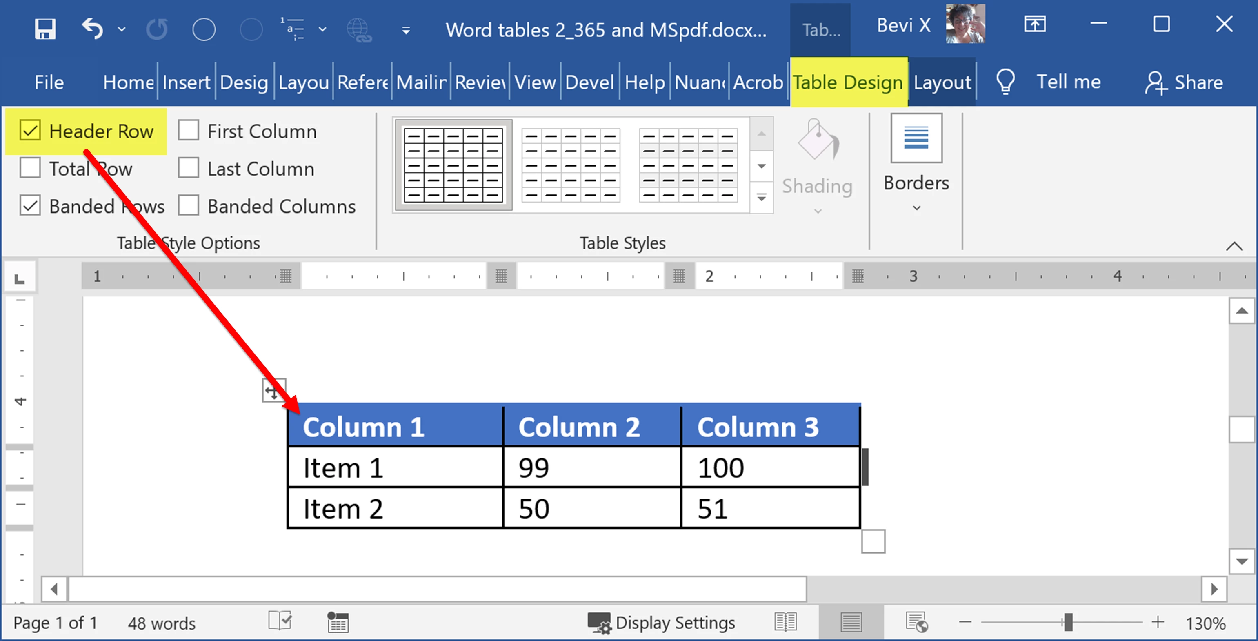Switch to Read Mode view icon
This screenshot has width=1258, height=641.
pyautogui.click(x=785, y=623)
